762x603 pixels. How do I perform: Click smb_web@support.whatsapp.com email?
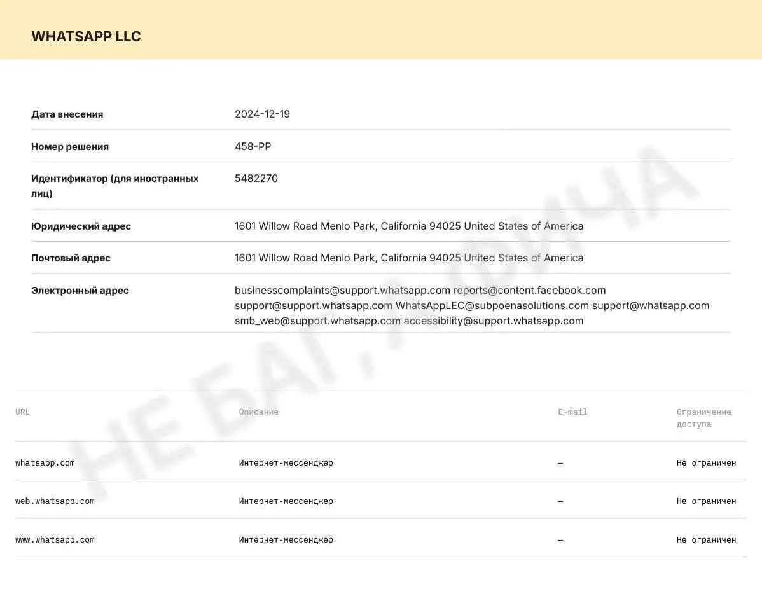(318, 321)
